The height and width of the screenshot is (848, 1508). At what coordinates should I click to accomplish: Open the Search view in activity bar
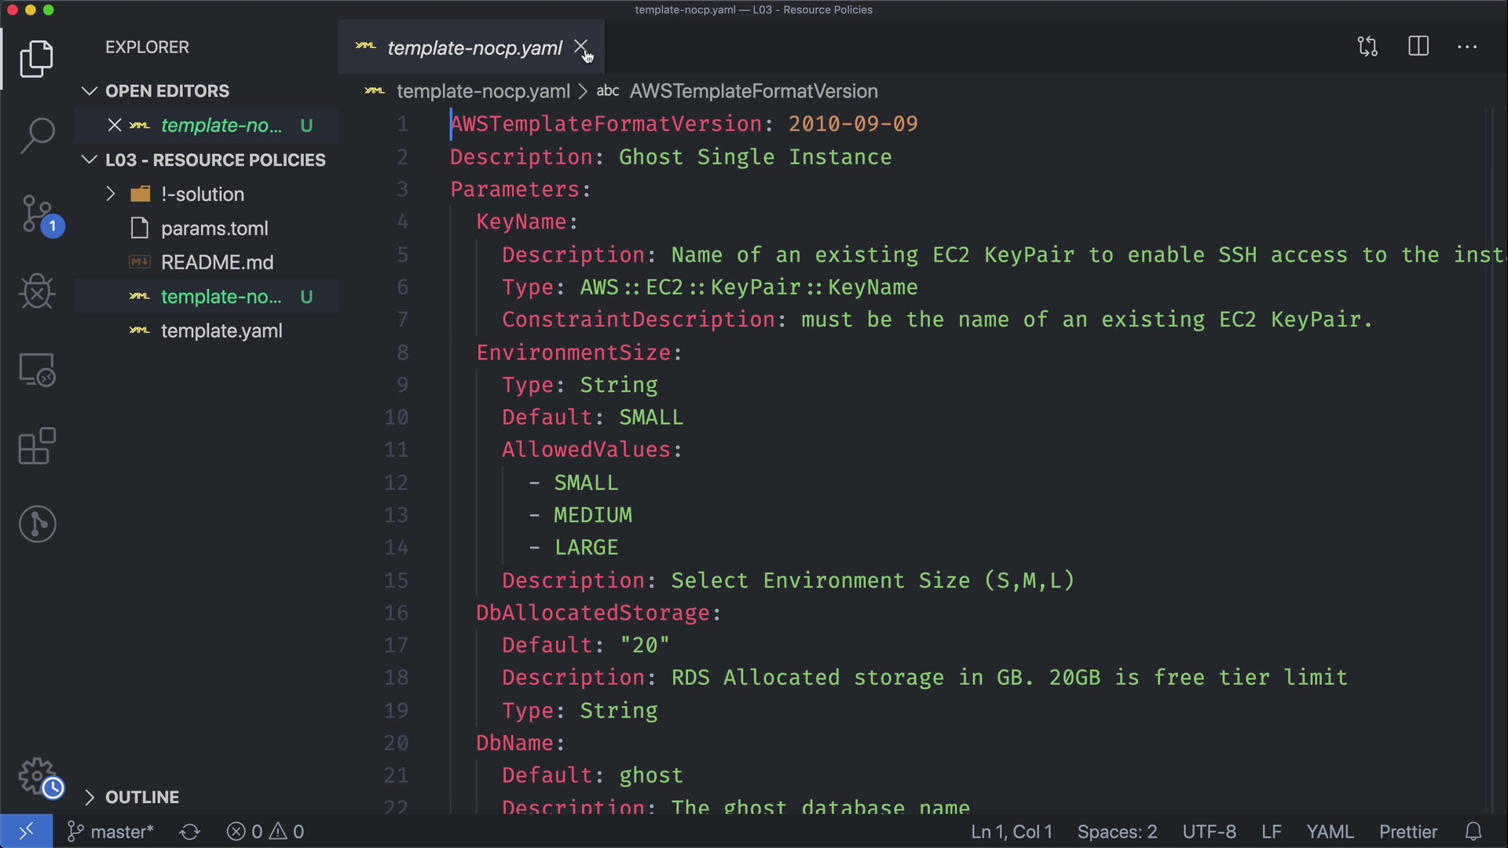point(37,135)
